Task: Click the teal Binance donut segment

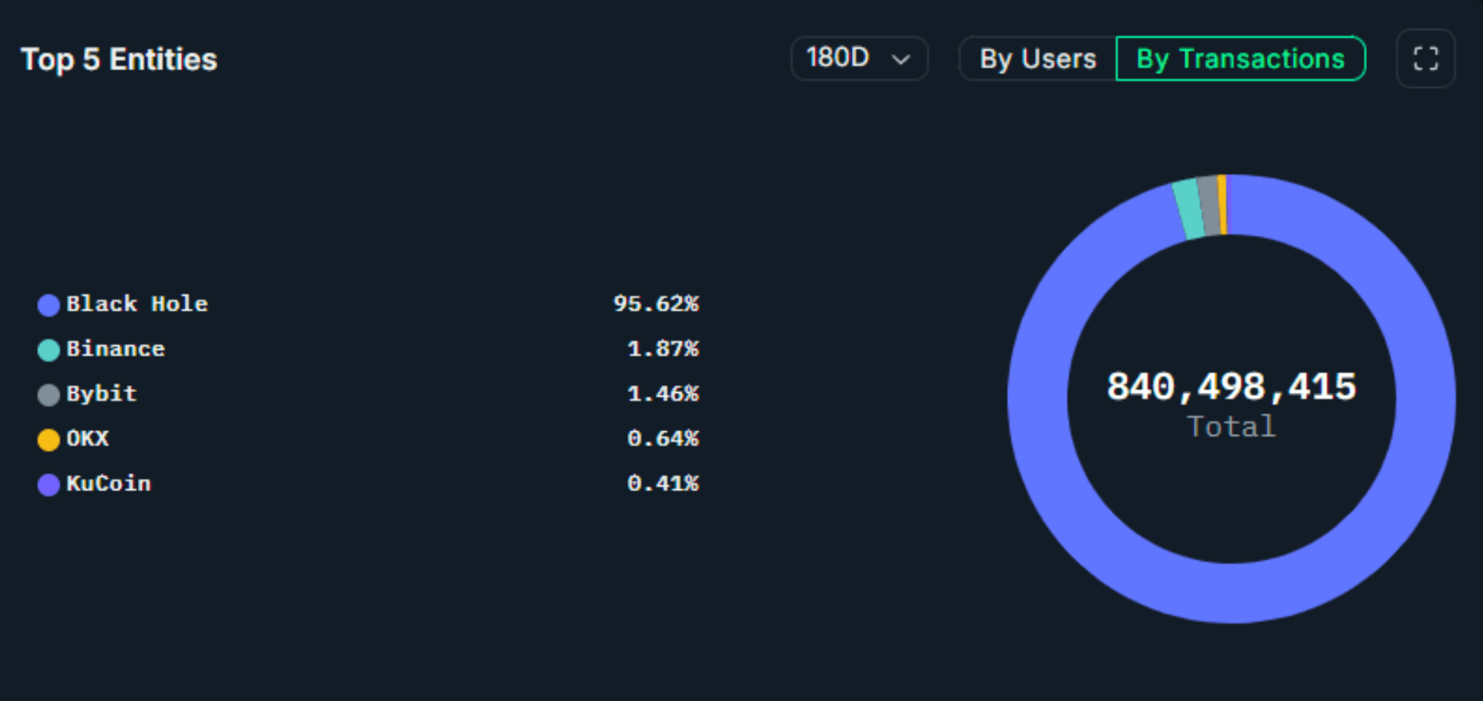Action: coord(1189,209)
